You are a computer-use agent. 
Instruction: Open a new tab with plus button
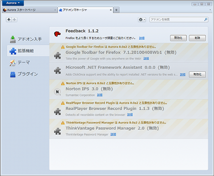[116, 10]
